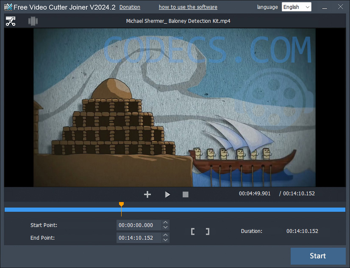Decrease End Point time with down arrow
The width and height of the screenshot is (350, 268).
tap(165, 240)
